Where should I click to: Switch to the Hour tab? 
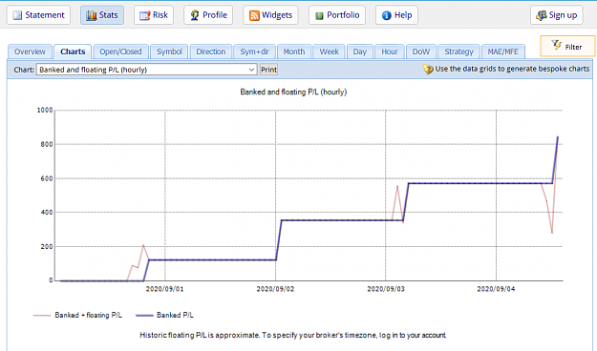390,52
